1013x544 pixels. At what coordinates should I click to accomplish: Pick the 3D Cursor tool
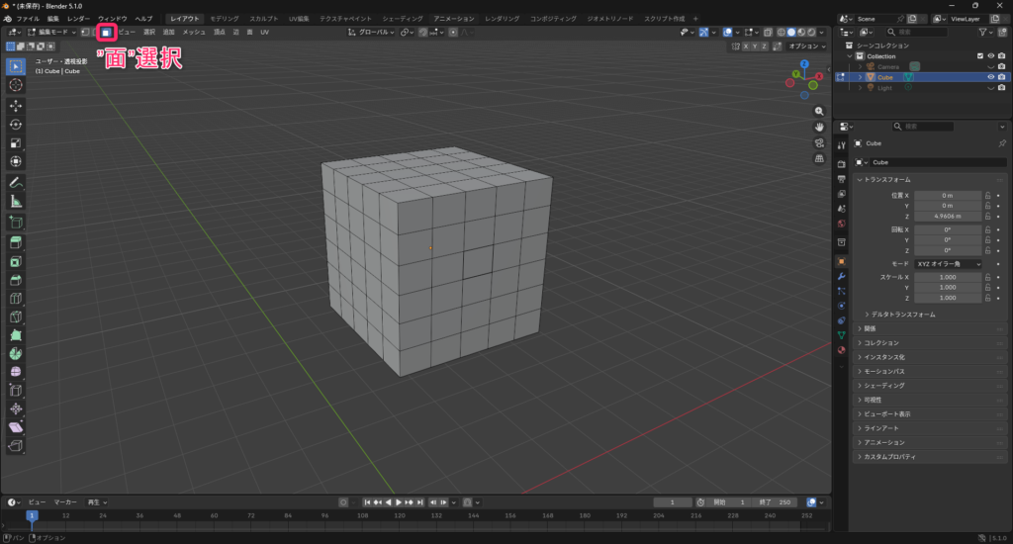(16, 85)
